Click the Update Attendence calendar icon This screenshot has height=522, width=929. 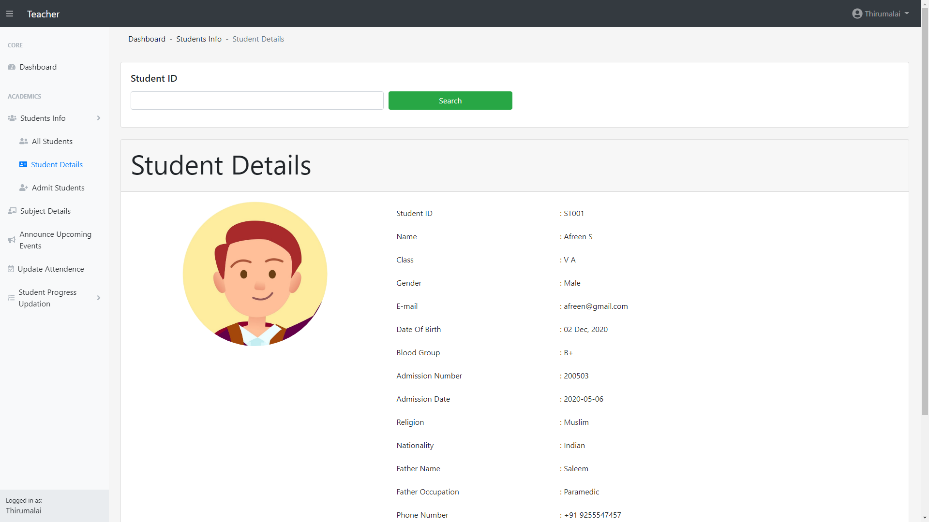click(x=11, y=269)
